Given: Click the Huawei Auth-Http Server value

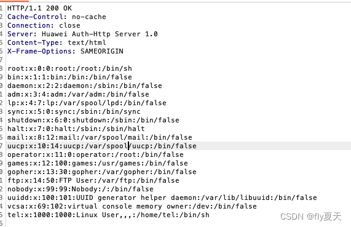Looking at the screenshot, I should tap(100, 34).
